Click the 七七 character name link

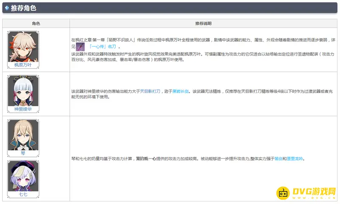23,194
